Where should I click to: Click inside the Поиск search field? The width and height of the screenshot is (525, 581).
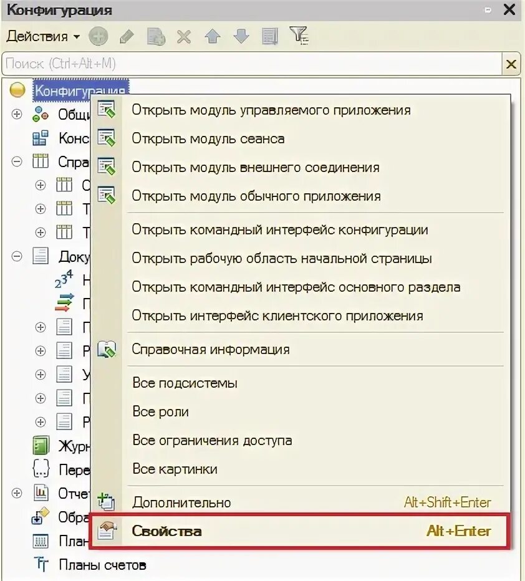click(x=187, y=64)
